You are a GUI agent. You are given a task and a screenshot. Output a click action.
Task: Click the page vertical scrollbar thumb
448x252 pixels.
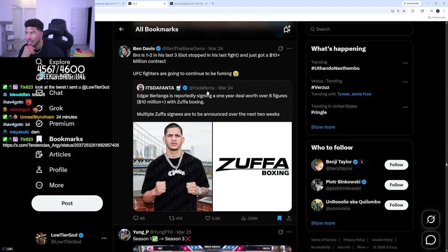446,165
